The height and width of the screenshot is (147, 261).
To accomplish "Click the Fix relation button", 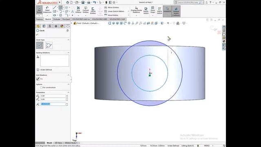I will coord(38,79).
